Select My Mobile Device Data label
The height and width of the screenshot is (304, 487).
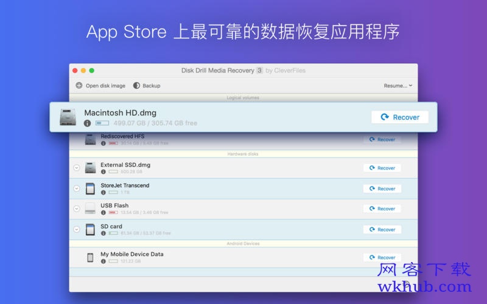click(131, 254)
